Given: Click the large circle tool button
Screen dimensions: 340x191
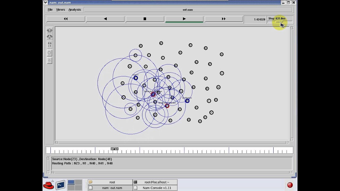Looking at the screenshot, I should coord(49,53).
